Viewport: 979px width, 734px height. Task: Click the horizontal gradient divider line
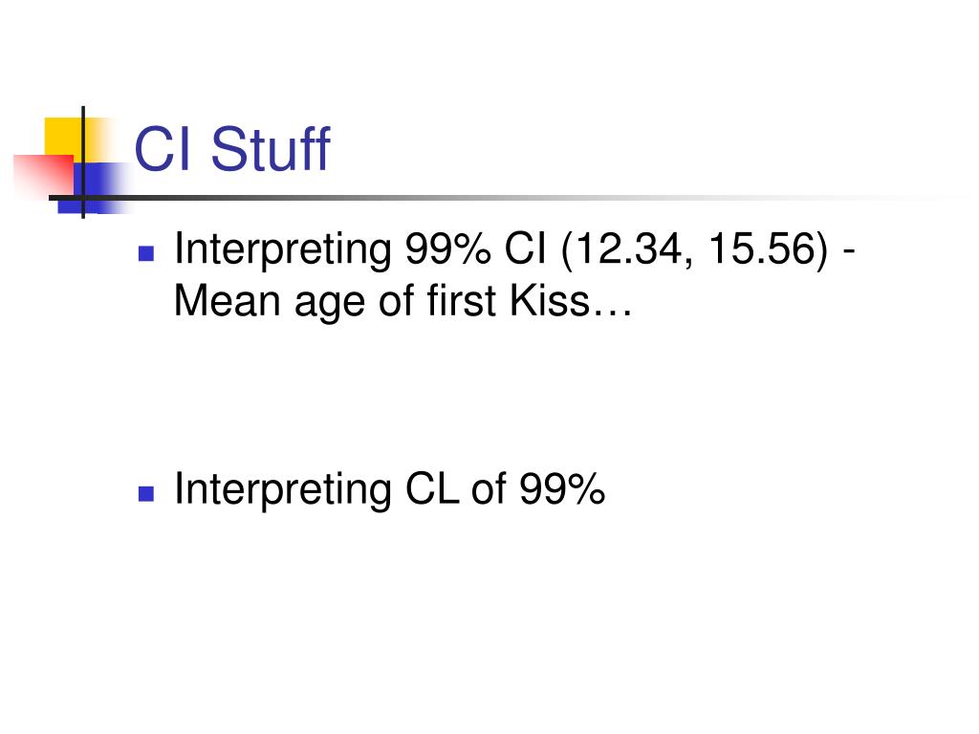[x=499, y=198]
